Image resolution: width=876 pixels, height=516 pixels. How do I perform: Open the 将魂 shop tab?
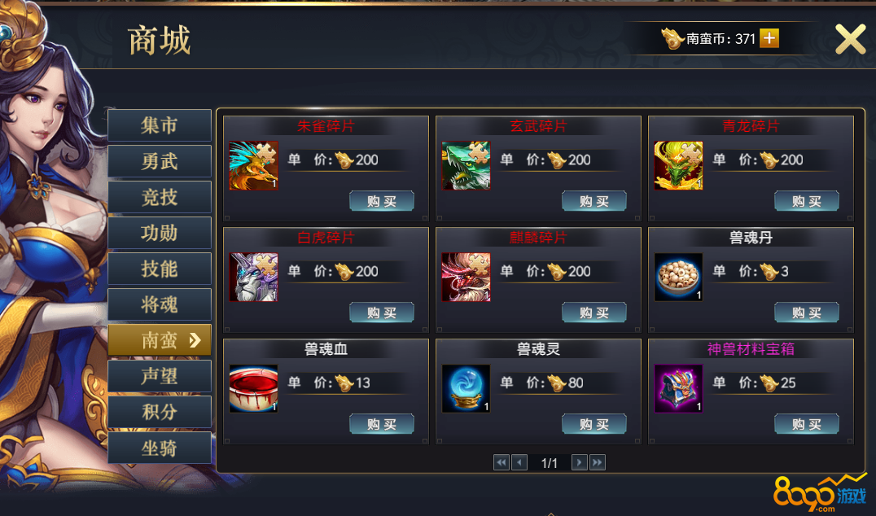point(160,304)
